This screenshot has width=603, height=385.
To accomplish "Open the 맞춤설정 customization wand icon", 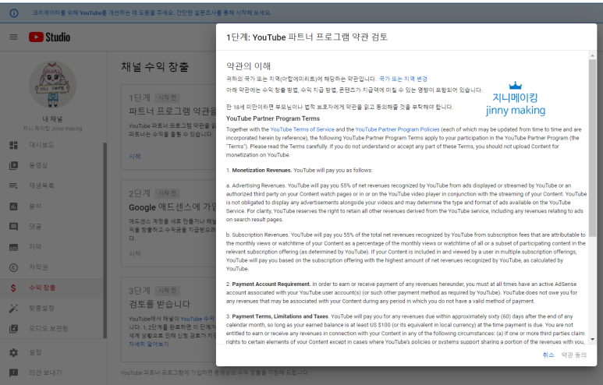I will pos(13,308).
